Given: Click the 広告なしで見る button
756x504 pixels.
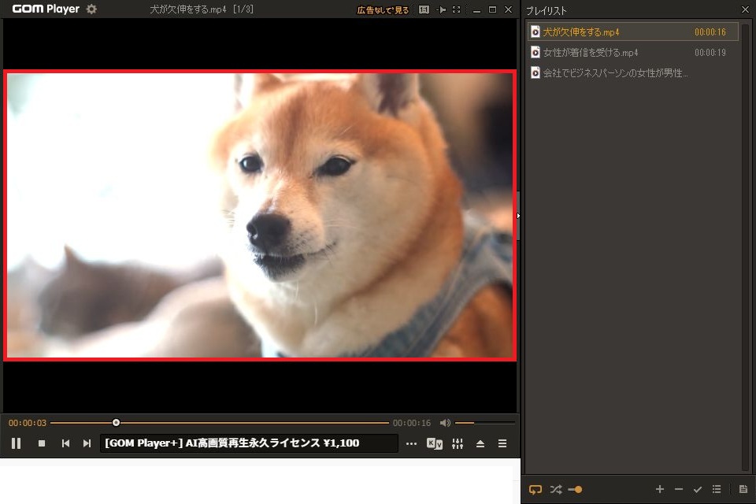Looking at the screenshot, I should 383,9.
